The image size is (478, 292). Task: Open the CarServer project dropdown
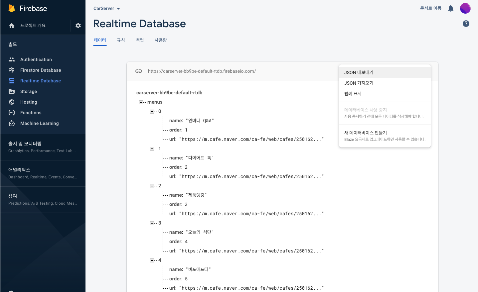pos(106,8)
